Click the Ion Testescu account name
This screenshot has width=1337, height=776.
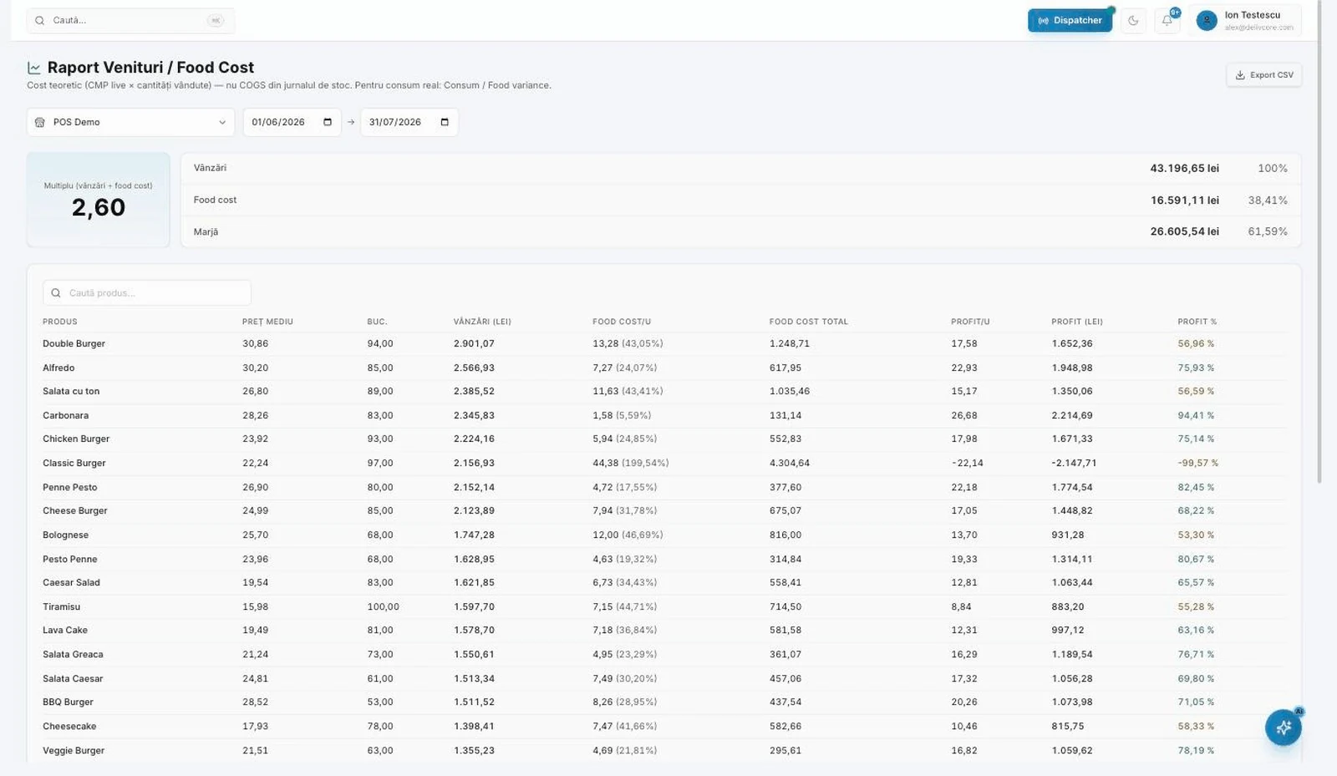tap(1252, 15)
